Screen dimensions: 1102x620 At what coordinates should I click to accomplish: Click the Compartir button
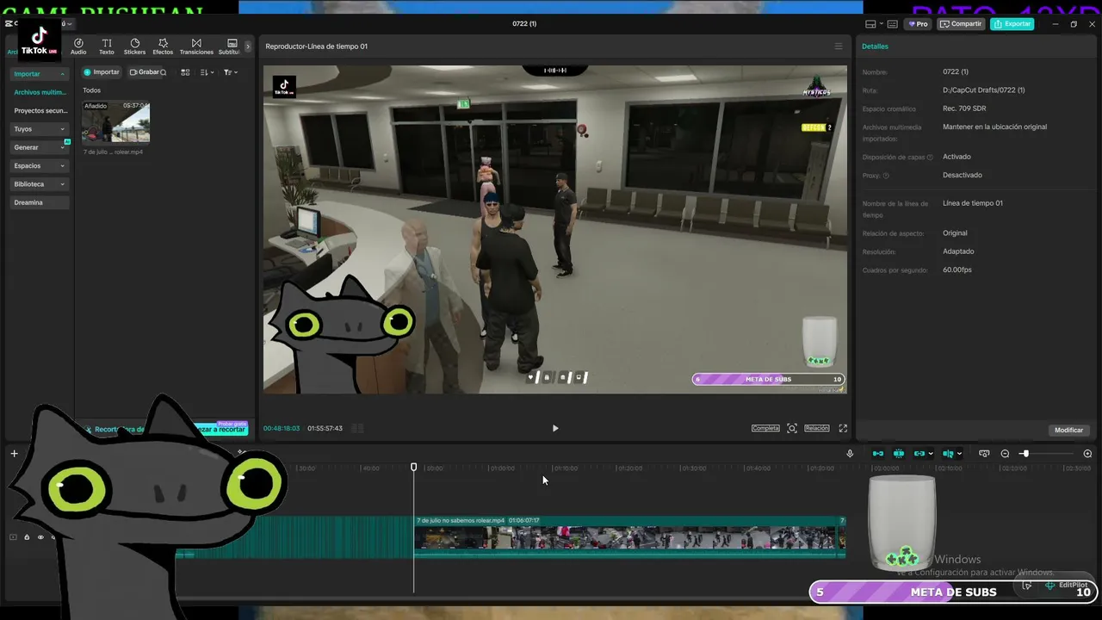pyautogui.click(x=961, y=24)
